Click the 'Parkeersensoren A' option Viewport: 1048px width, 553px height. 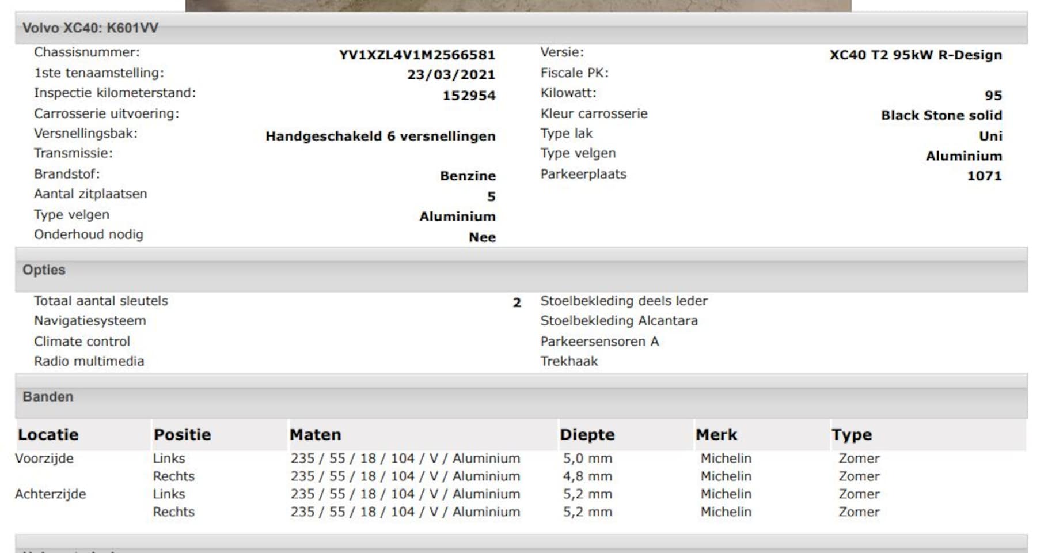(599, 342)
